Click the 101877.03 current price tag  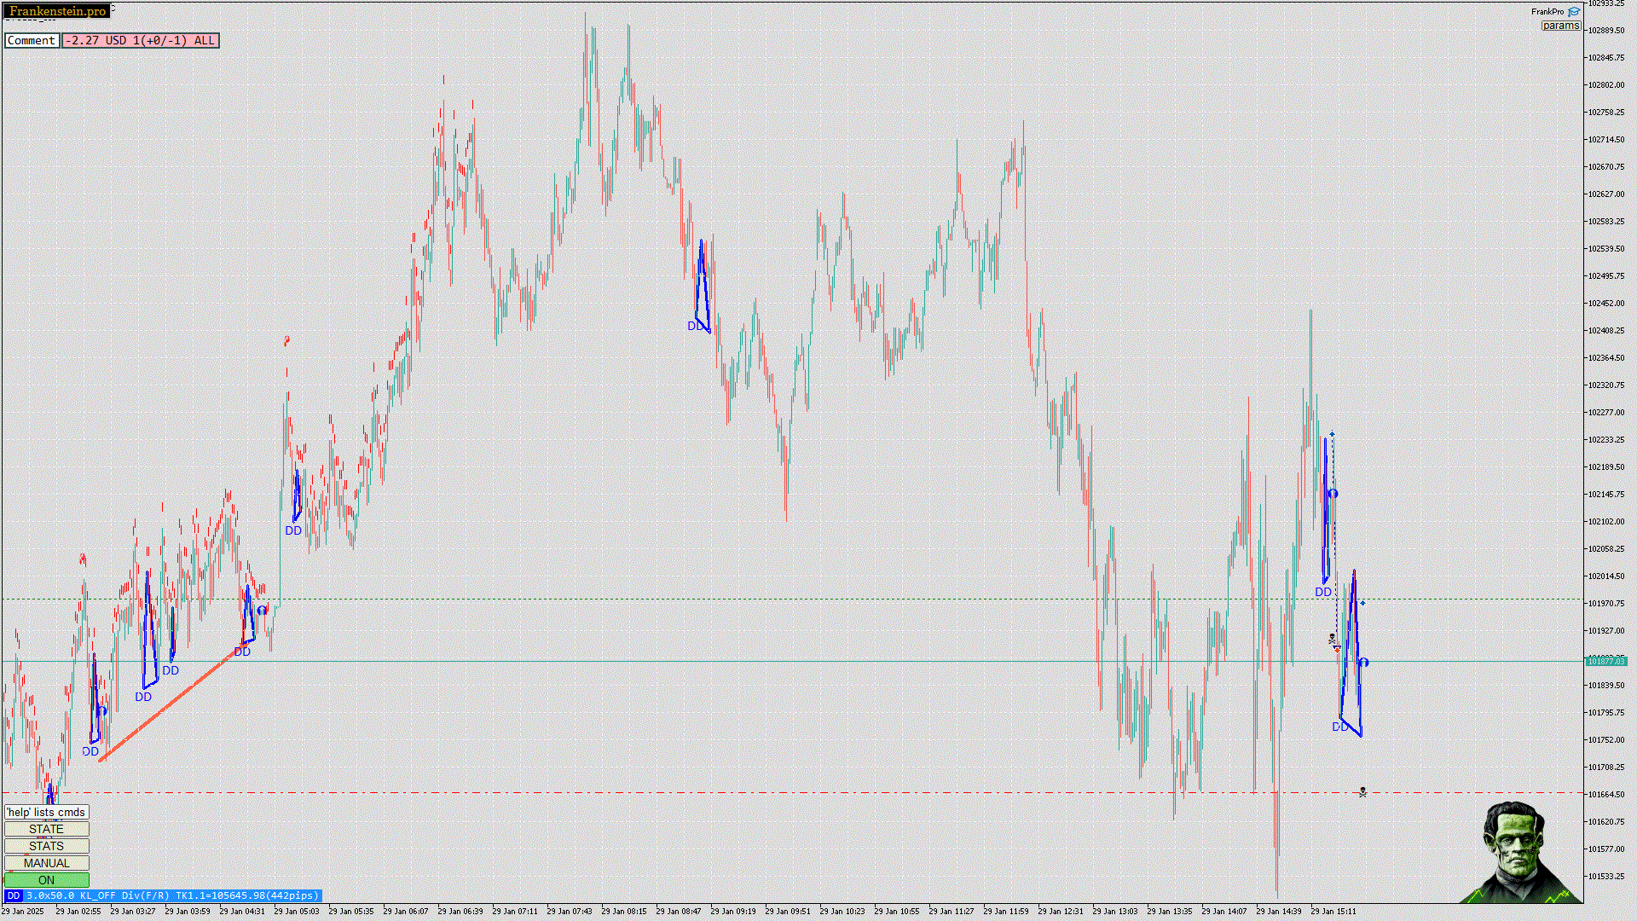click(x=1605, y=661)
